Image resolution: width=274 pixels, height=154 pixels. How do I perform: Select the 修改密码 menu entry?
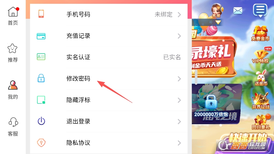pos(109,79)
